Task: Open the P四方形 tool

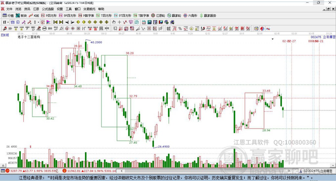Action: coord(49,16)
